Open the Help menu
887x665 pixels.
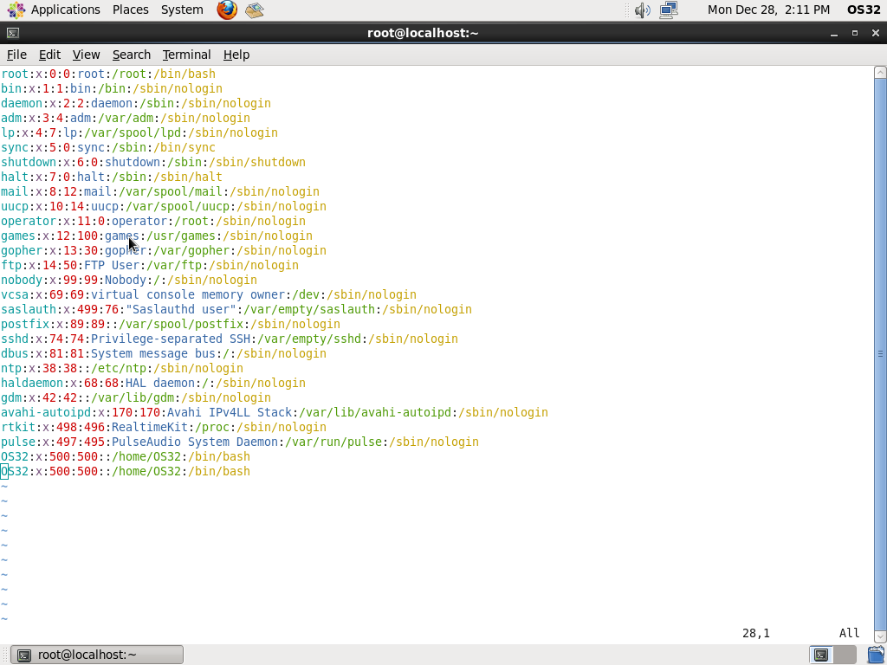(236, 55)
